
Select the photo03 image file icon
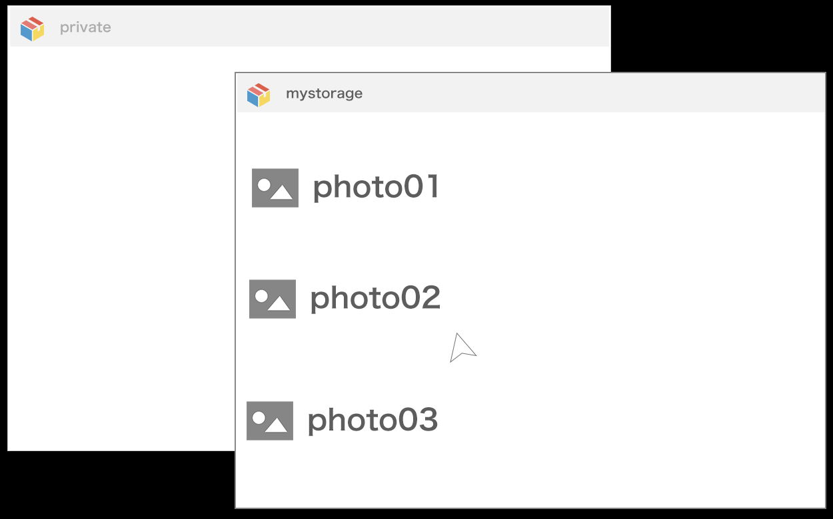(270, 421)
